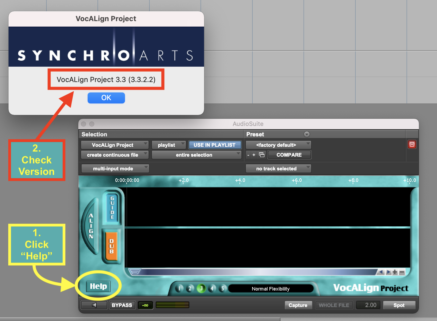Click the red target plug-in icon
The image size is (437, 321).
[x=412, y=144]
